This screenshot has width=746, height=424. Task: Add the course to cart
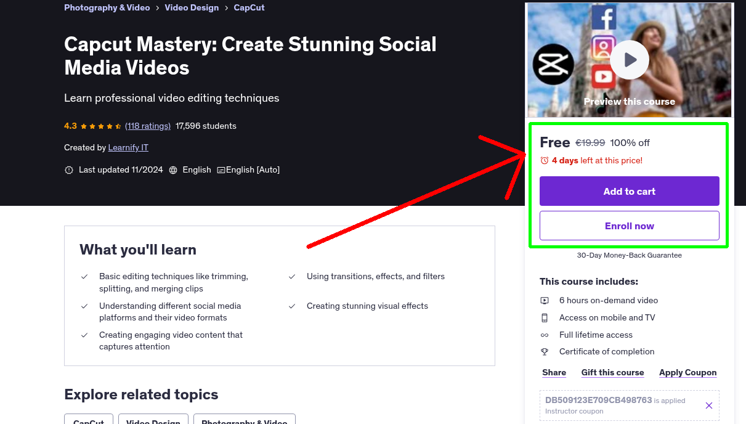click(630, 191)
